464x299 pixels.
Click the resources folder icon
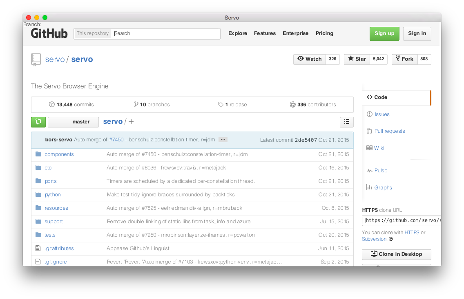[38, 208]
